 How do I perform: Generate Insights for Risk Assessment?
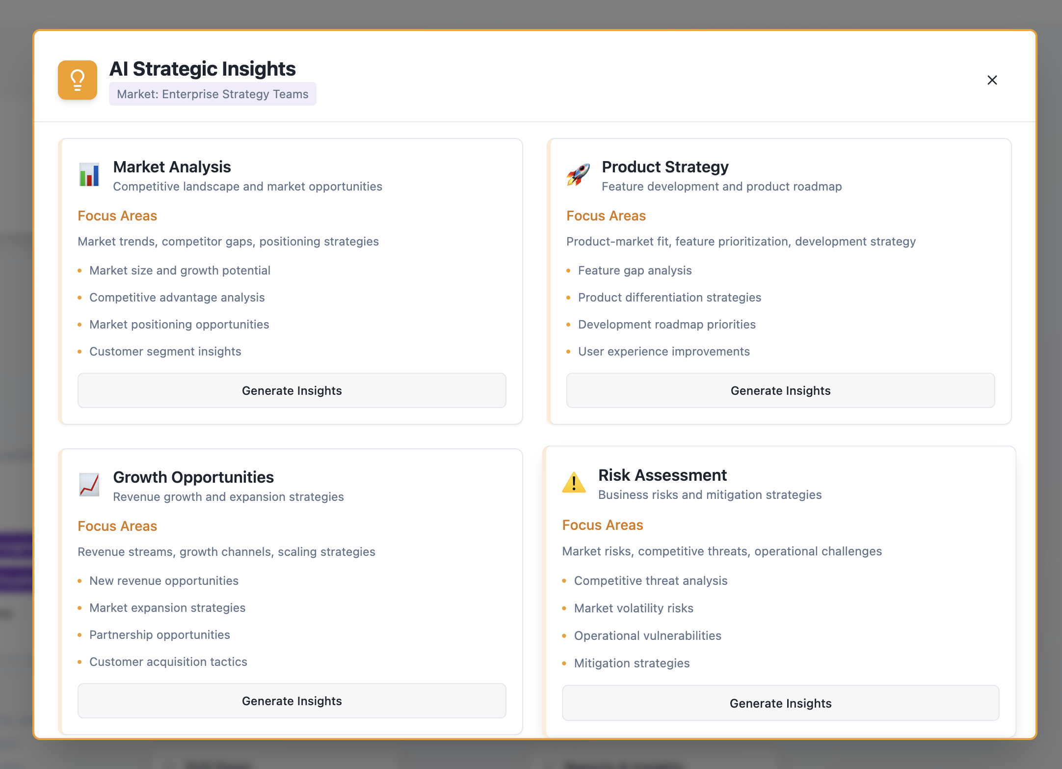pyautogui.click(x=780, y=703)
